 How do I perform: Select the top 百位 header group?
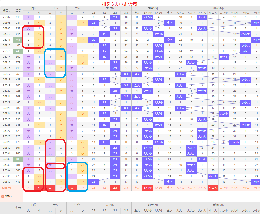pos(34,8)
